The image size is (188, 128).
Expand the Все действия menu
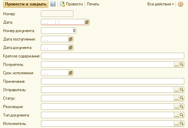pyautogui.click(x=161, y=4)
